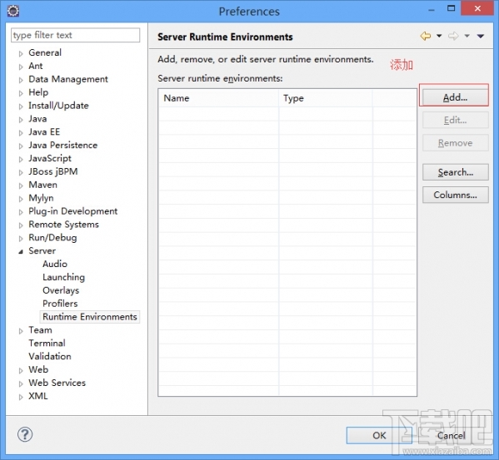The height and width of the screenshot is (460, 499).
Task: Expand the Java EE tree node
Action: [x=21, y=133]
